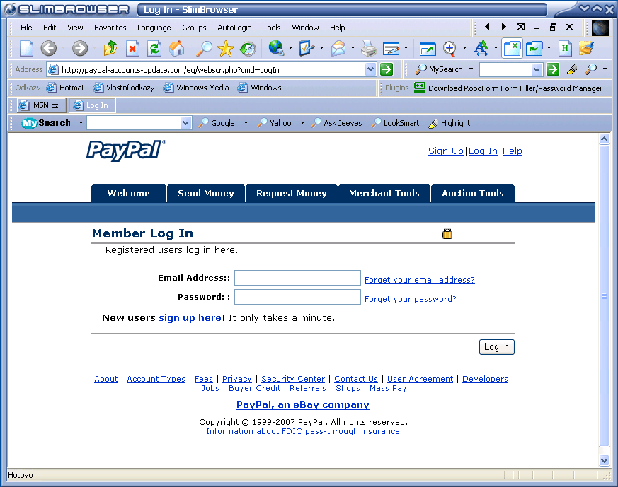Click the sign up here link
618x487 pixels.
coord(190,317)
